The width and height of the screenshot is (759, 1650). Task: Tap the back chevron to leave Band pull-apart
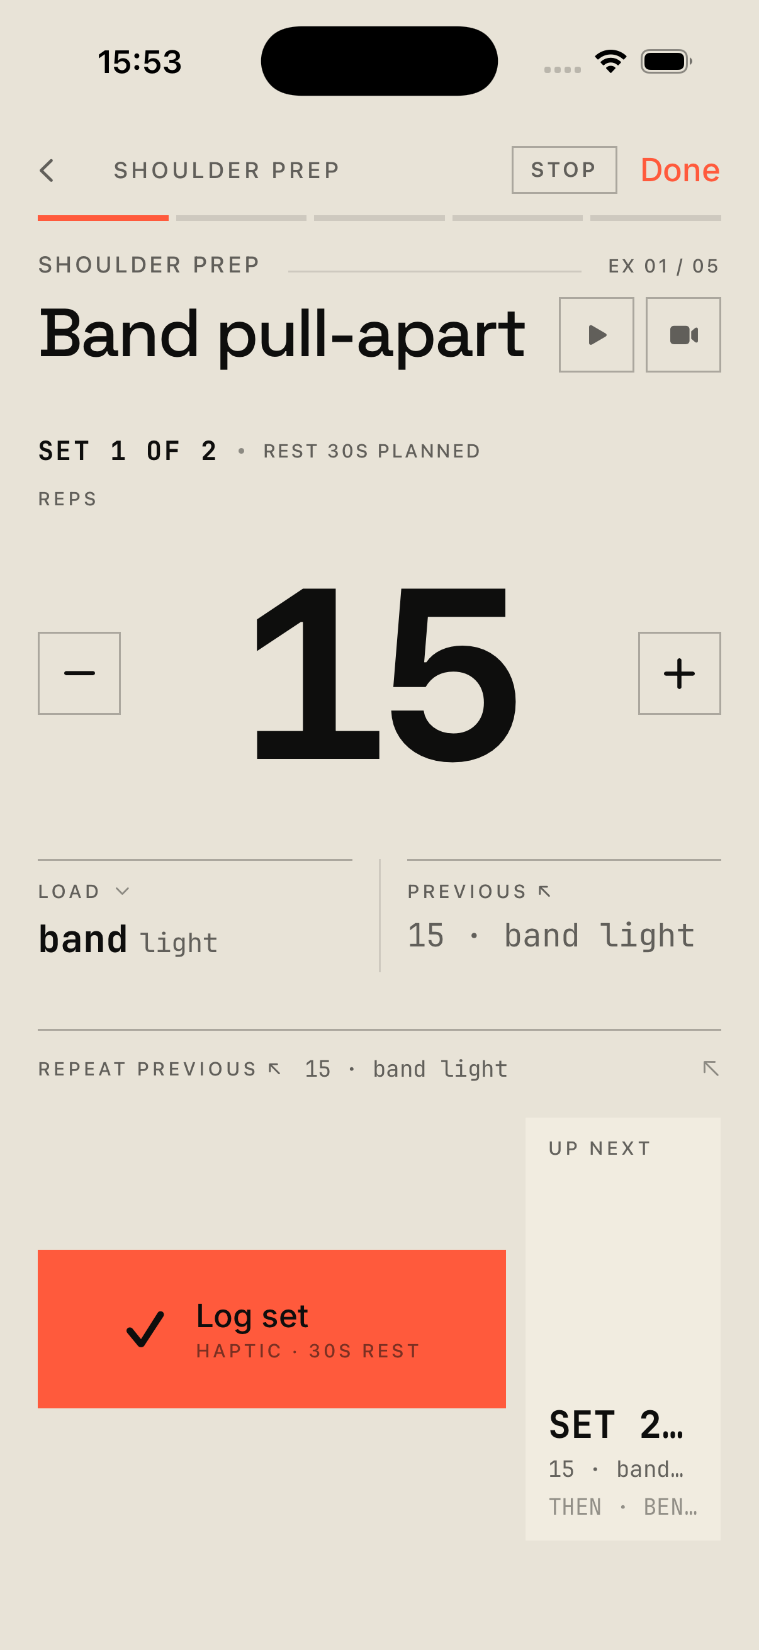[x=47, y=170]
